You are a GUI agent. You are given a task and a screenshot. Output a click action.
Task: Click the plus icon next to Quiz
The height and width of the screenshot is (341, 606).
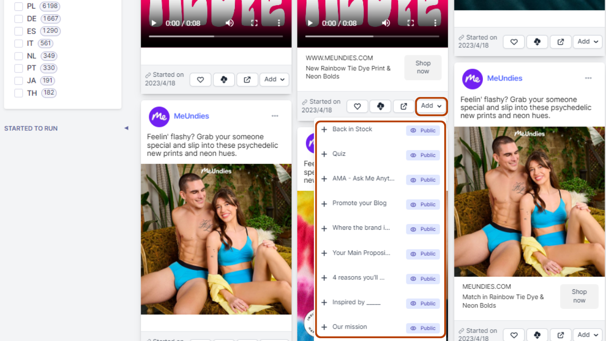click(x=324, y=154)
